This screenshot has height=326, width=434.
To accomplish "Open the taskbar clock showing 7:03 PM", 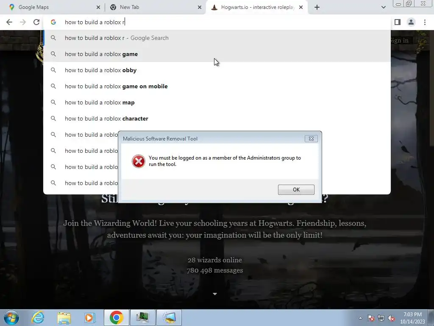I will point(412,318).
